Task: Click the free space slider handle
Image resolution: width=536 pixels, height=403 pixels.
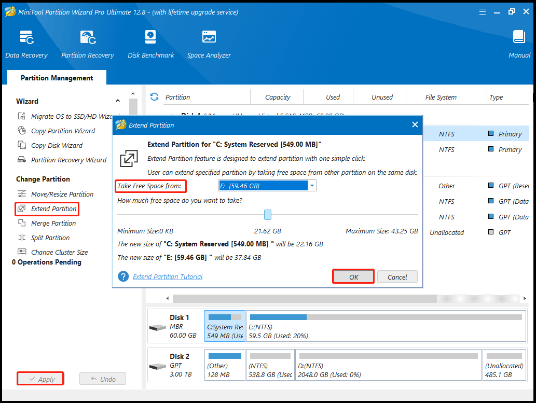Action: (268, 215)
